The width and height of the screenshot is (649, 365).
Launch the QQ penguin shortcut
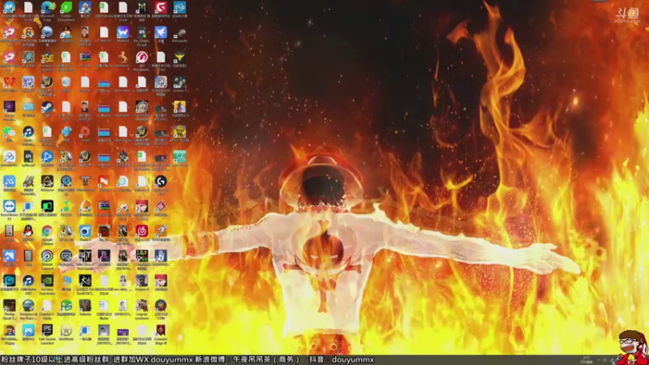pos(28,231)
